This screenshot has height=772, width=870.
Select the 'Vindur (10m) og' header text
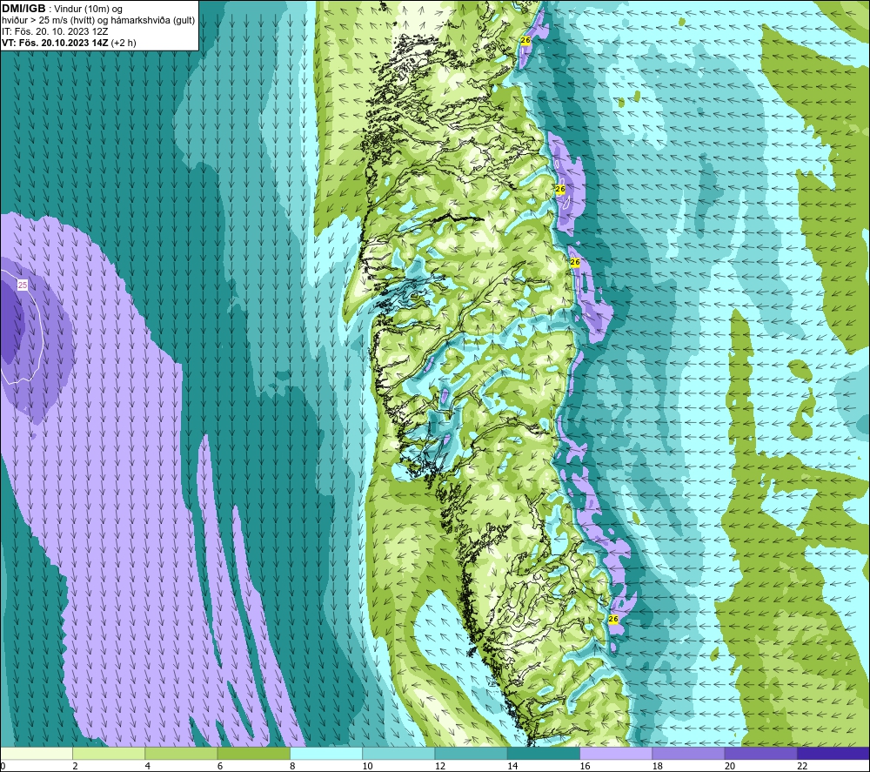coord(88,9)
